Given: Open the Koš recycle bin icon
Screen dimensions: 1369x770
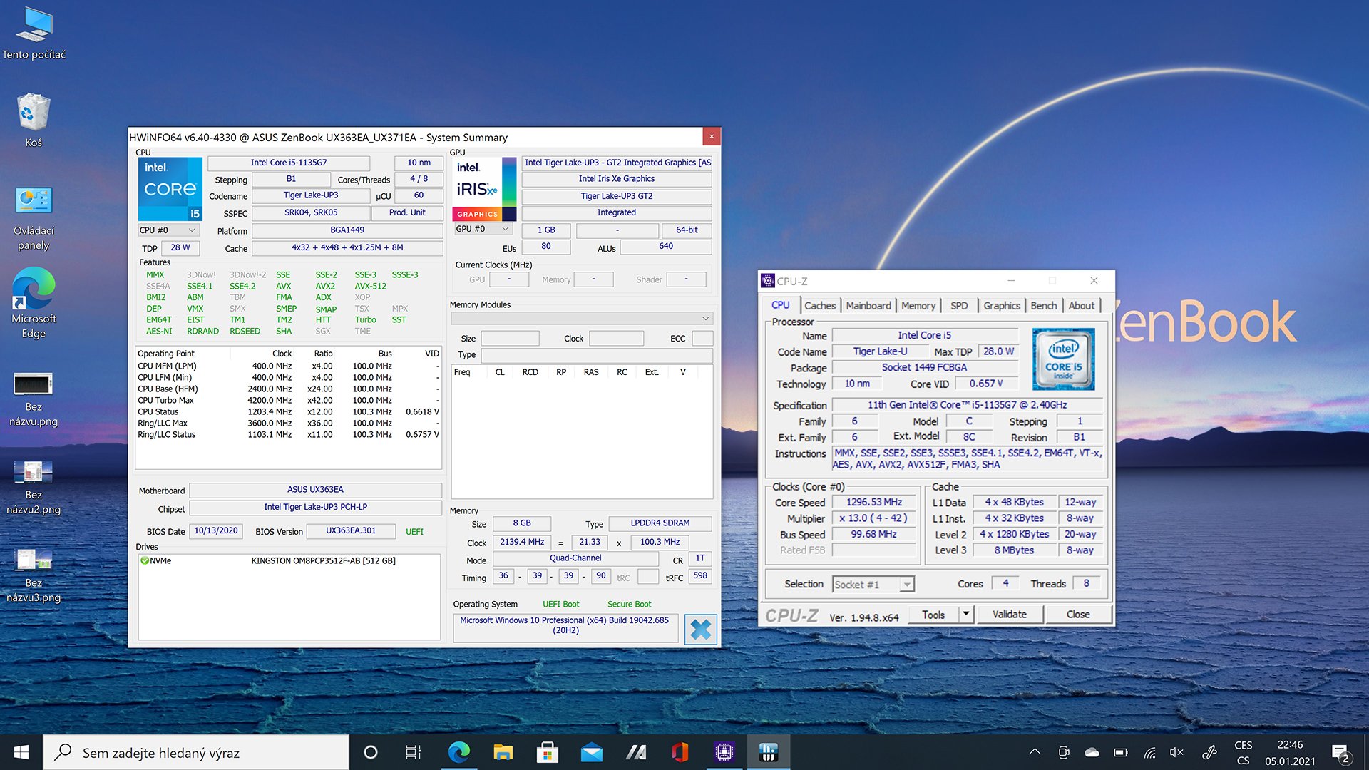Looking at the screenshot, I should [x=34, y=120].
